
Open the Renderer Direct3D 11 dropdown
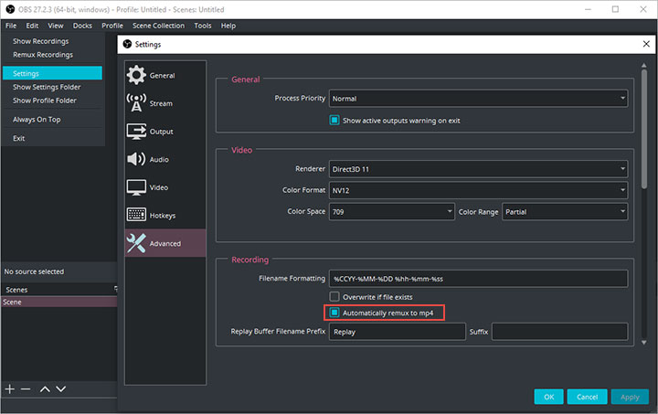point(478,169)
